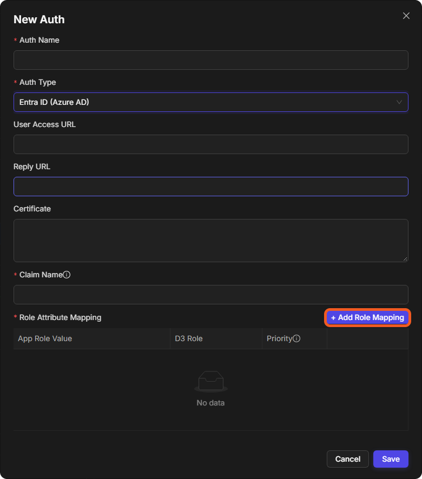Screen dimensions: 422x479
Task: Click the Role Attribute Mapping label
Action: pos(60,317)
